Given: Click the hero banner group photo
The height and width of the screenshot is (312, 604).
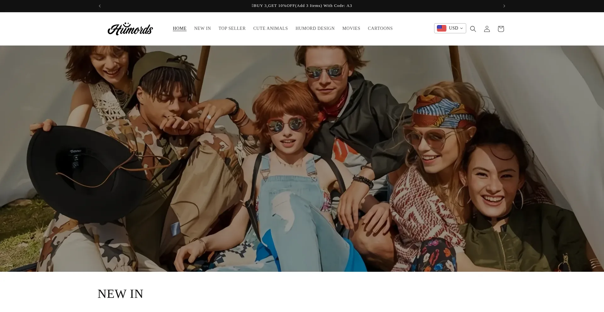Looking at the screenshot, I should 302,159.
